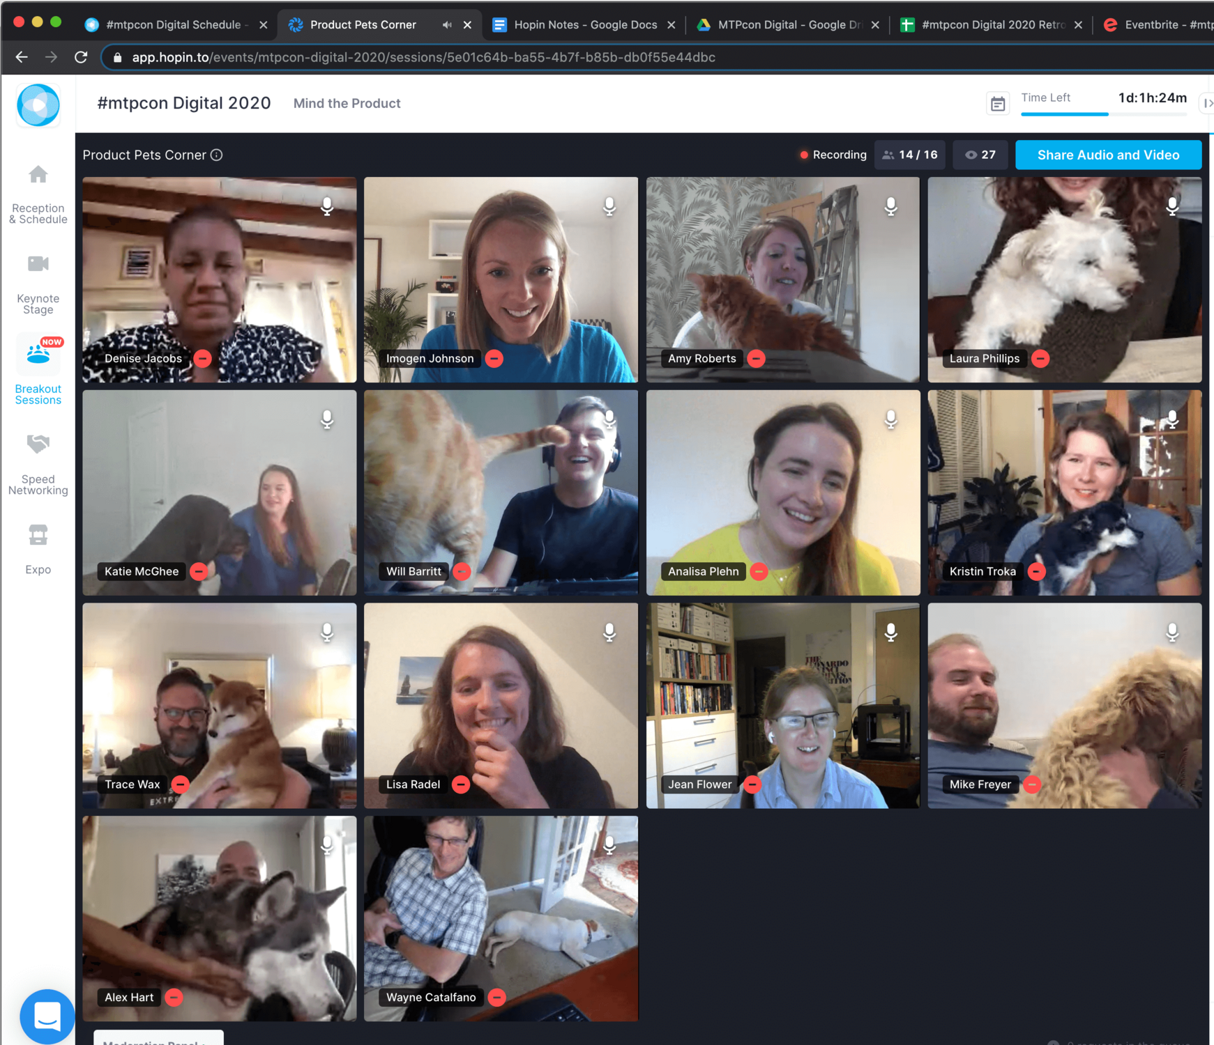1214x1045 pixels.
Task: Toggle Lisa Radel's microphone icon
Action: [x=609, y=632]
